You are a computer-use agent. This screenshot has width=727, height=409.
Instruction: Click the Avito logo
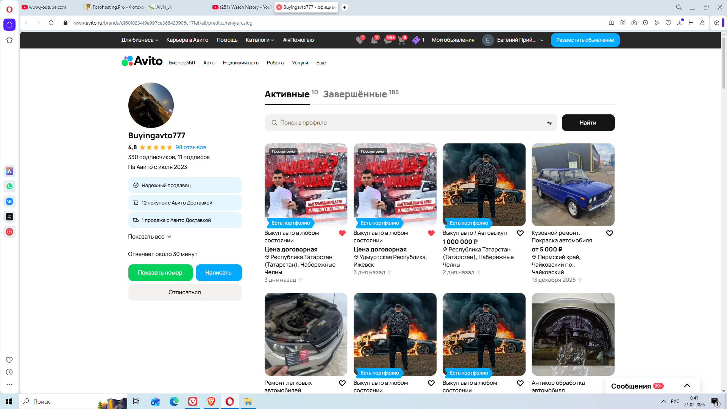click(x=142, y=61)
